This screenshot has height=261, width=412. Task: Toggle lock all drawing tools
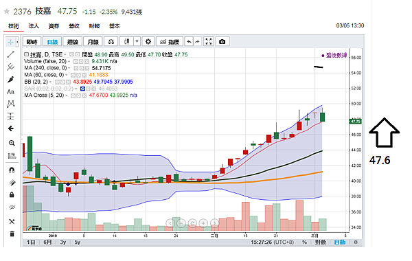[12, 194]
